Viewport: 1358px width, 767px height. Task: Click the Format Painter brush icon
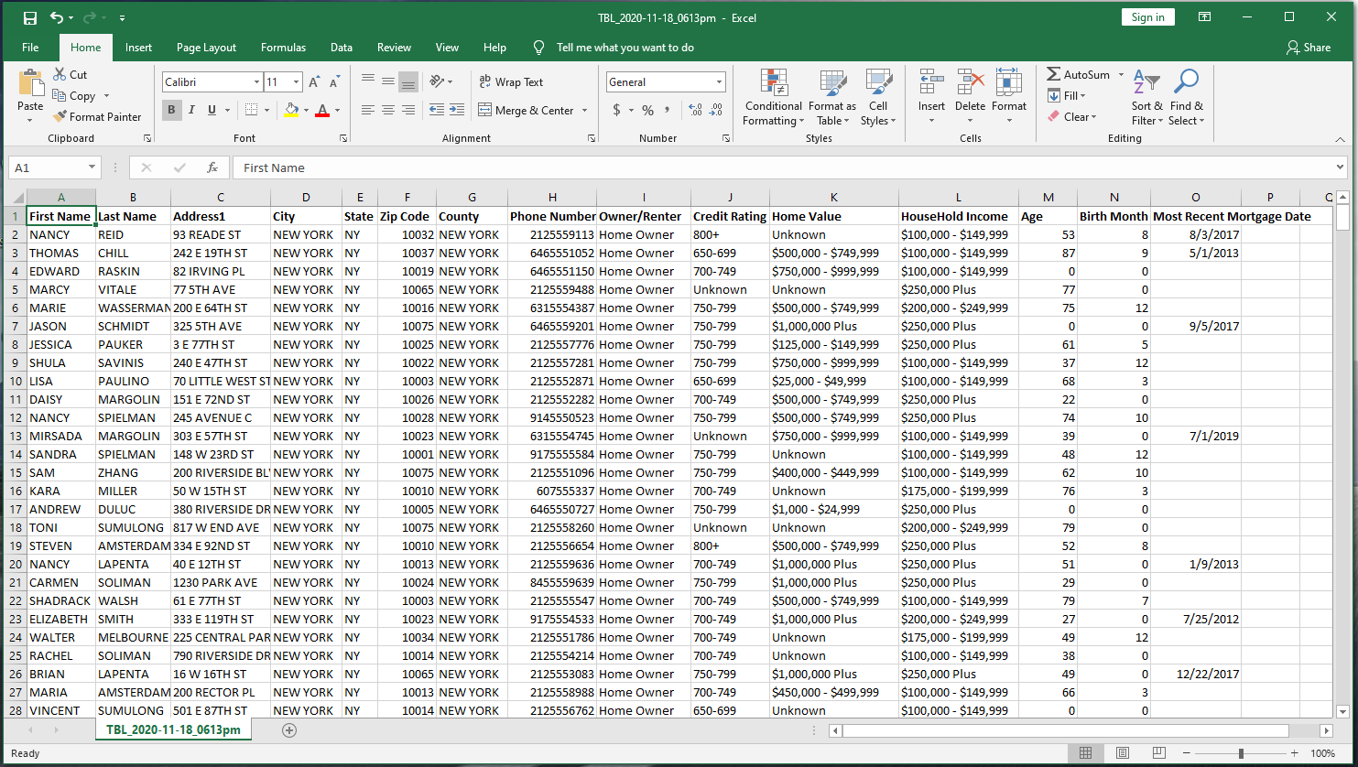60,117
